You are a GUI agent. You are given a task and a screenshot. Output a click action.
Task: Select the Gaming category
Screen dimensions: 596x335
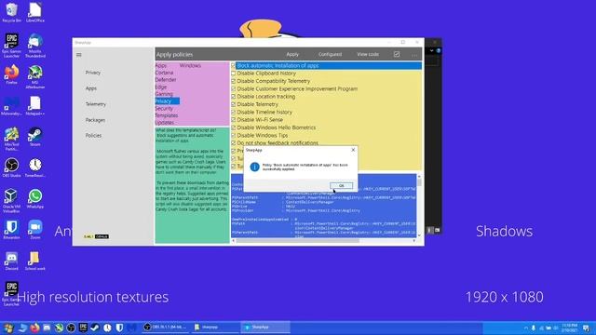(x=164, y=94)
